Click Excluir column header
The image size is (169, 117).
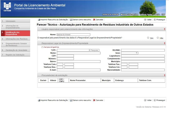(x=43, y=80)
